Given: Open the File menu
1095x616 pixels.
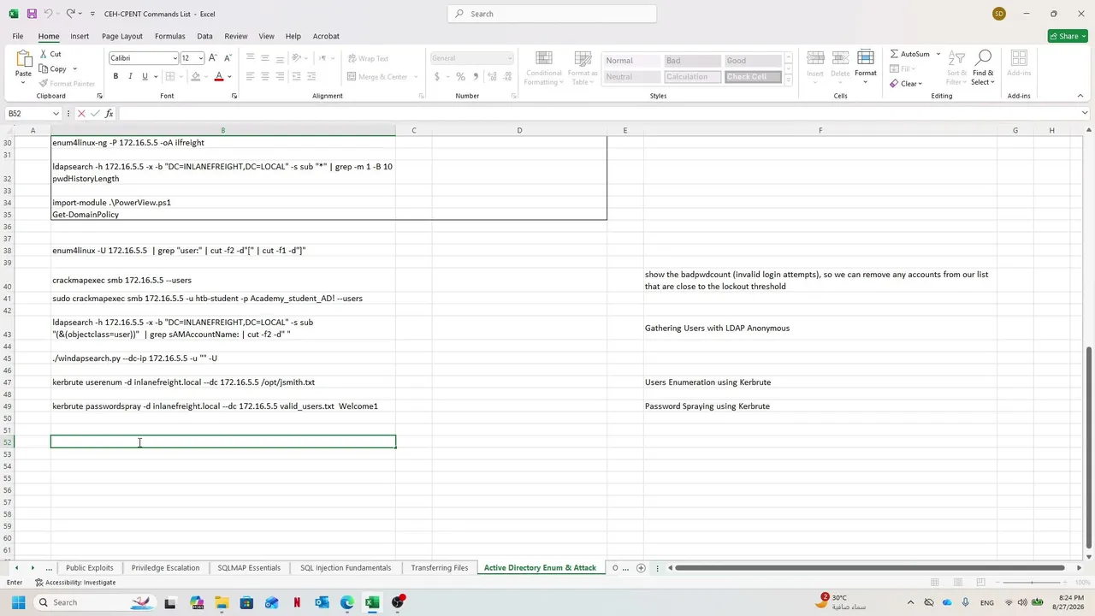Looking at the screenshot, I should [17, 36].
